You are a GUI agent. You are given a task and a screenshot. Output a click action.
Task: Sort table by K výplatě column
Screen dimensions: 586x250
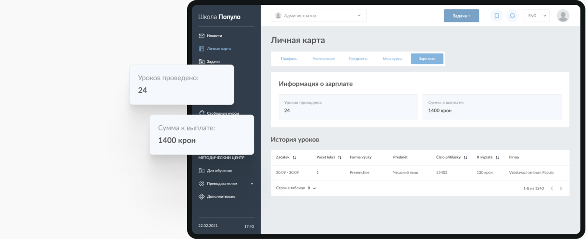click(497, 158)
